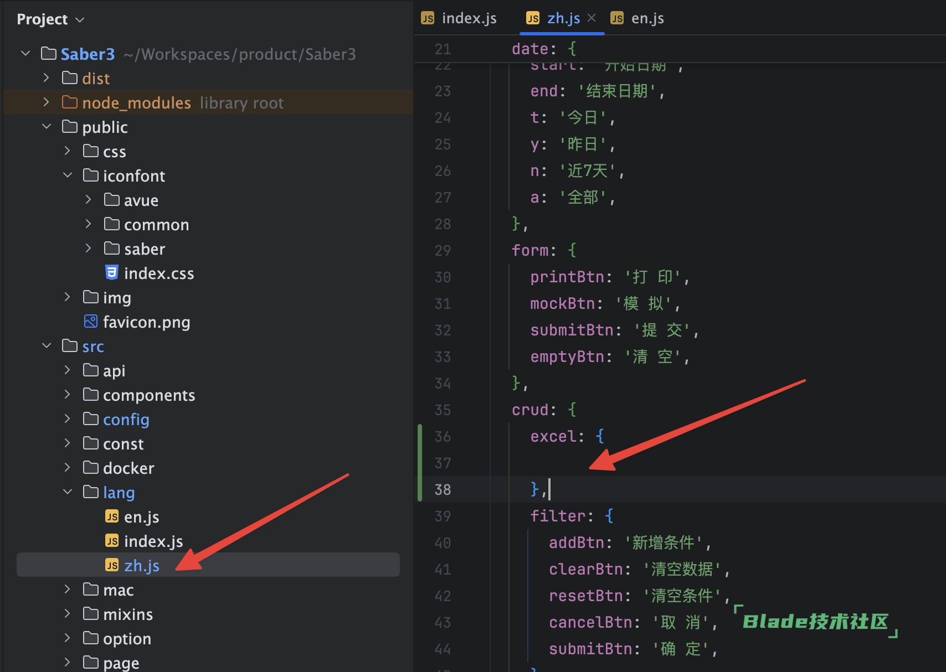Viewport: 946px width, 672px height.
Task: Select the components folder label
Action: (x=149, y=395)
